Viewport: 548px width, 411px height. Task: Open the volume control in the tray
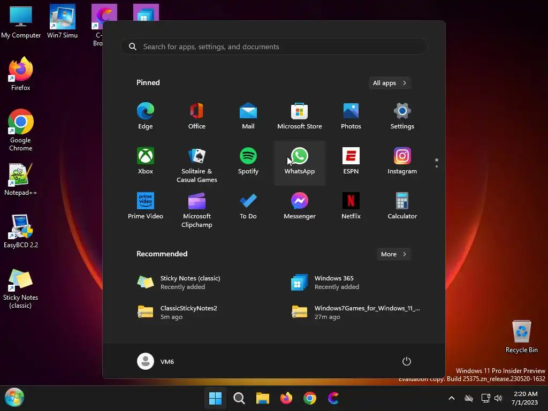(498, 398)
